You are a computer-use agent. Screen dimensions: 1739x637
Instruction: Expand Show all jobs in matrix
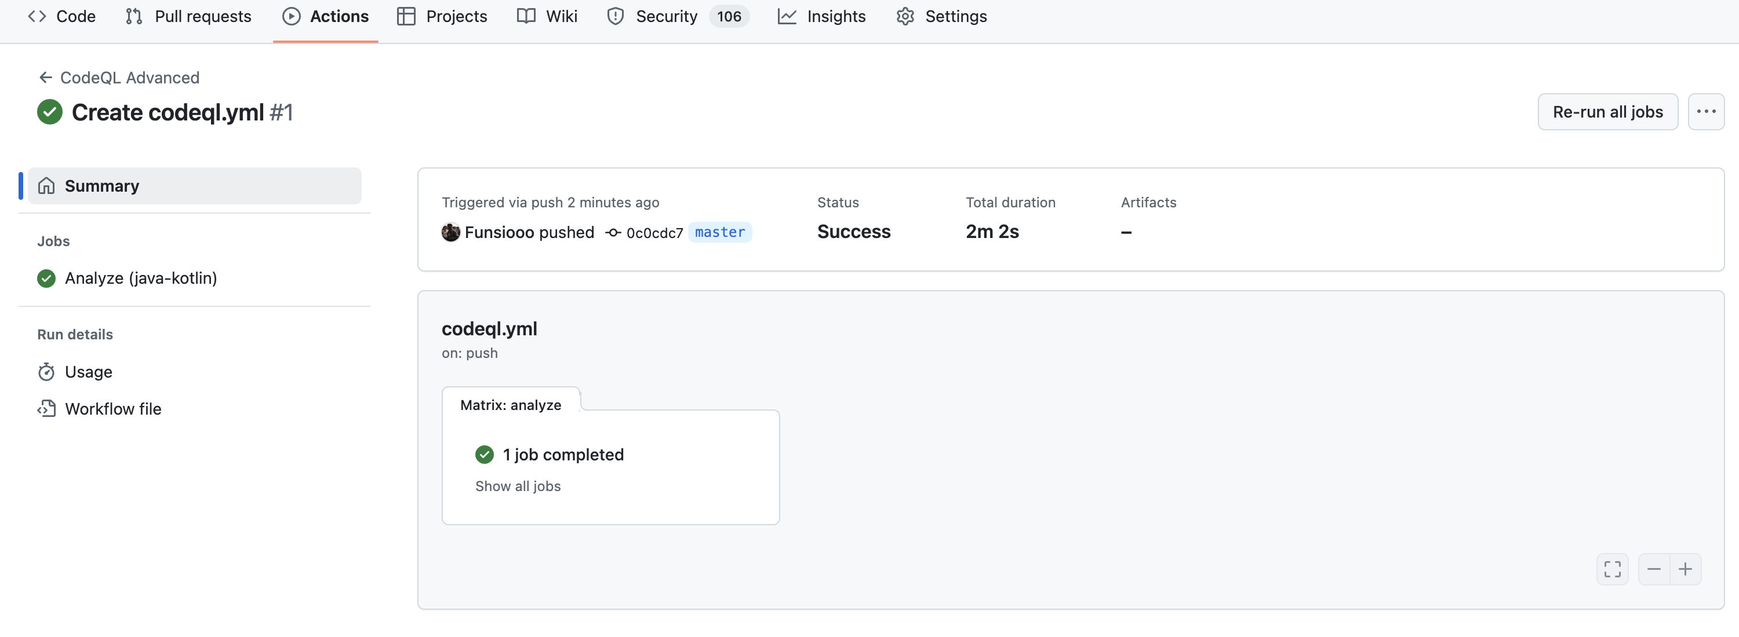tap(517, 486)
